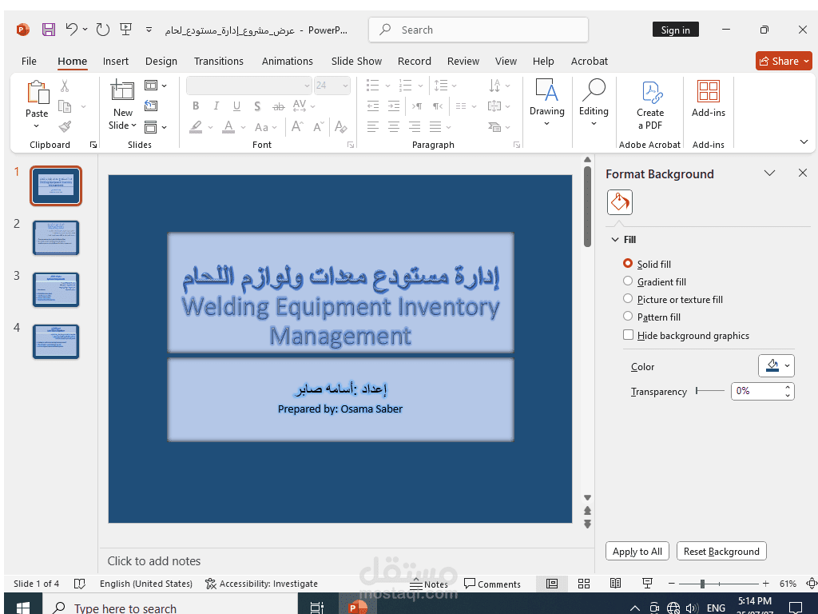This screenshot has width=818, height=614.
Task: Click the Apply to All button
Action: [x=637, y=552]
